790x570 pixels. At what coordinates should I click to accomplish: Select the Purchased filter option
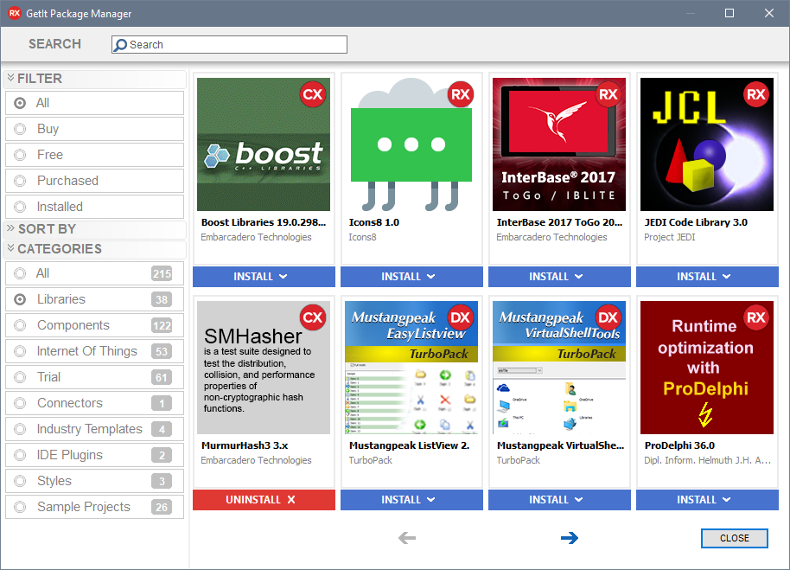[x=95, y=181]
